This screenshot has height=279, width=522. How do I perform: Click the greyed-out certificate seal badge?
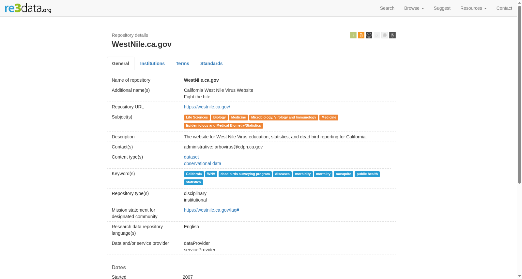[385, 35]
